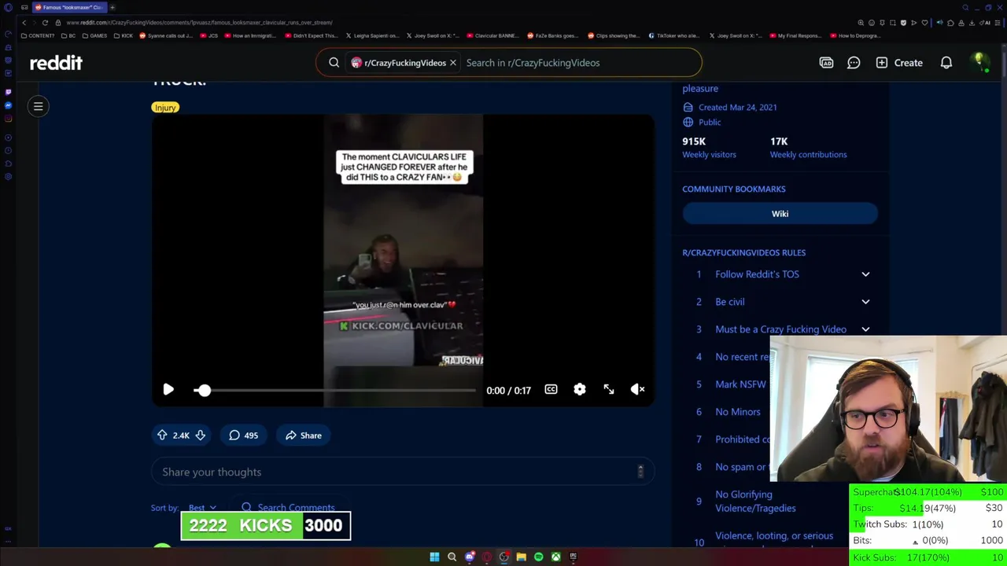Click the video progress scrubber handle
Image resolution: width=1007 pixels, height=566 pixels.
204,391
